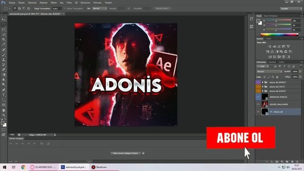Image resolution: width=304 pixels, height=171 pixels.
Task: Click Create Video Timeline button
Action: [x=125, y=153]
